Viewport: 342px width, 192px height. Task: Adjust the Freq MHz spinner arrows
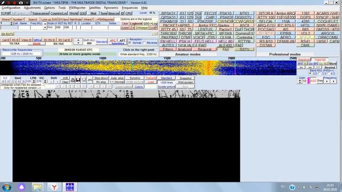click(45, 26)
